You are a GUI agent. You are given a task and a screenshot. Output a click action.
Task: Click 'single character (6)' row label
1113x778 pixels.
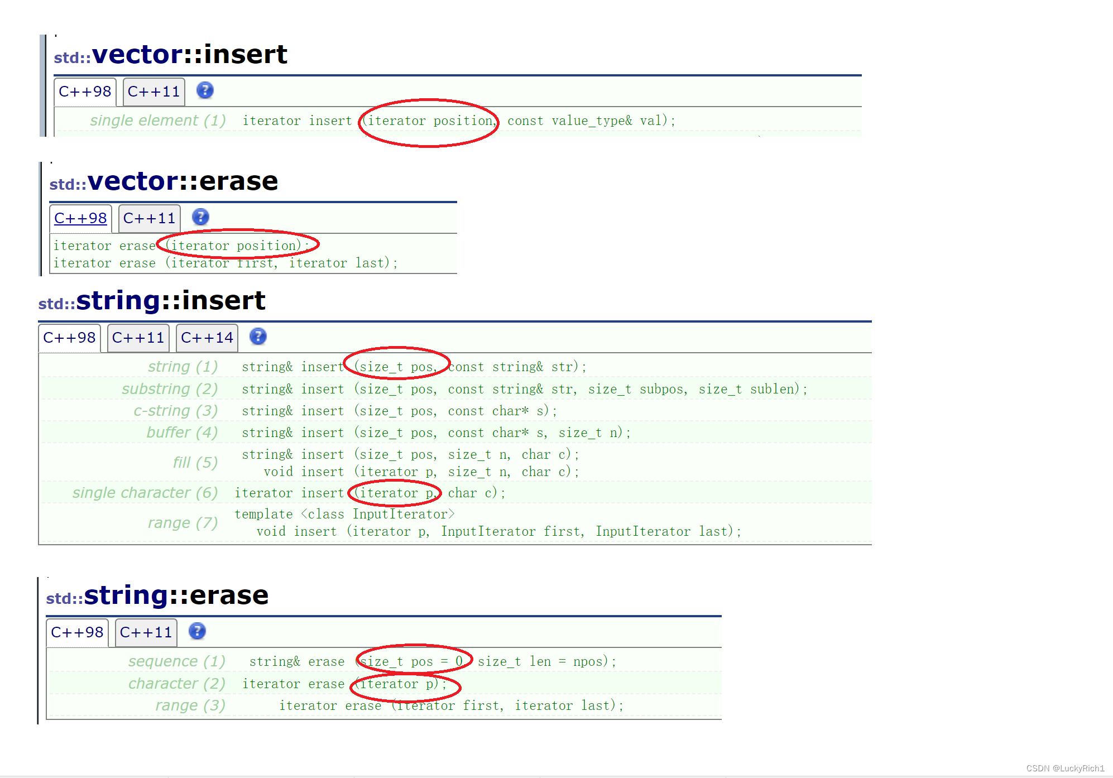pos(145,493)
